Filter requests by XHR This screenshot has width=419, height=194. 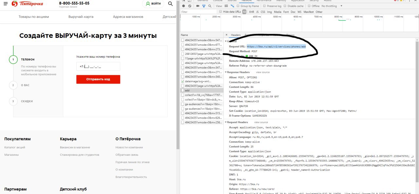[x=251, y=12]
